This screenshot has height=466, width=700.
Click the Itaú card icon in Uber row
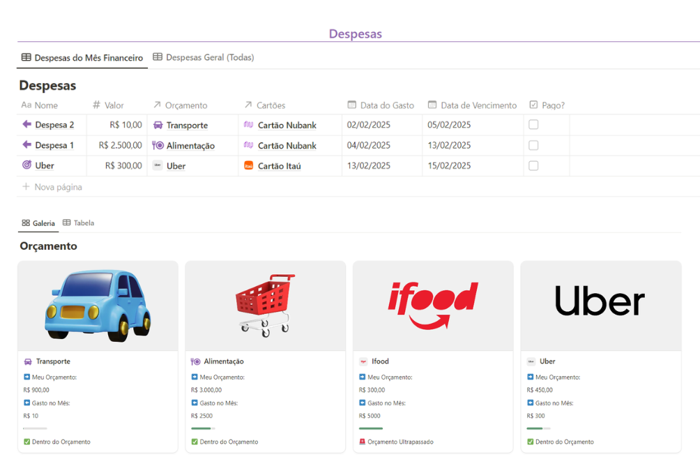pyautogui.click(x=248, y=165)
